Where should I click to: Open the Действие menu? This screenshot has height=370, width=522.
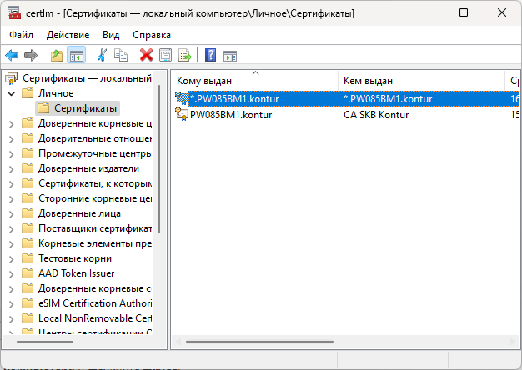[68, 35]
